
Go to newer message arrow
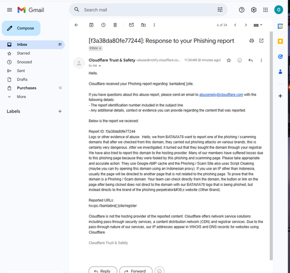tap(235, 25)
